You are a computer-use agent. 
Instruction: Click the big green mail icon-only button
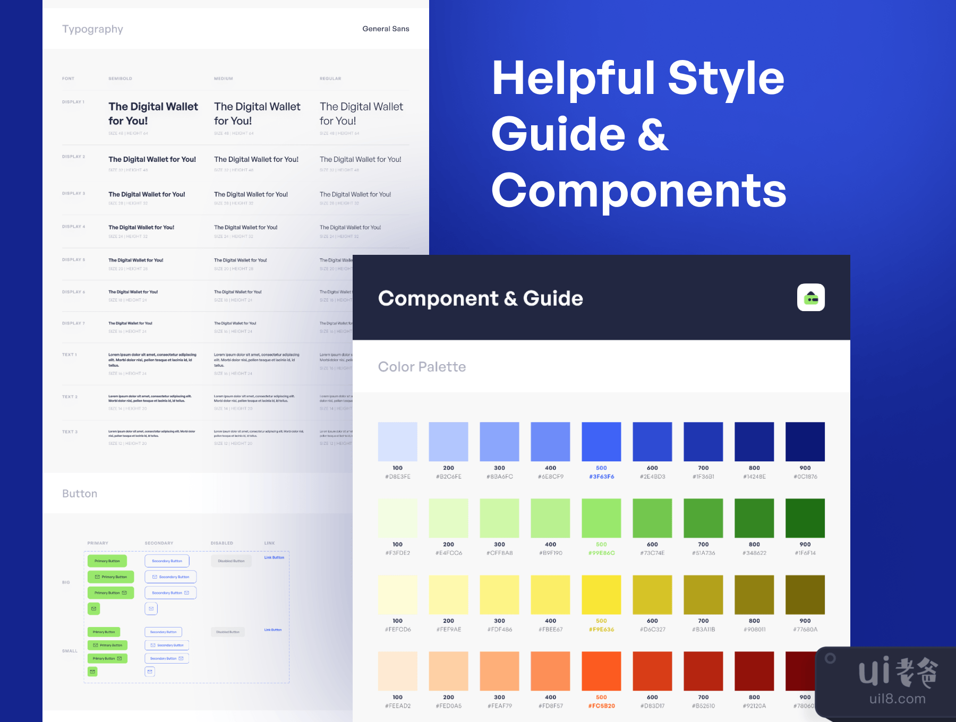tap(93, 608)
